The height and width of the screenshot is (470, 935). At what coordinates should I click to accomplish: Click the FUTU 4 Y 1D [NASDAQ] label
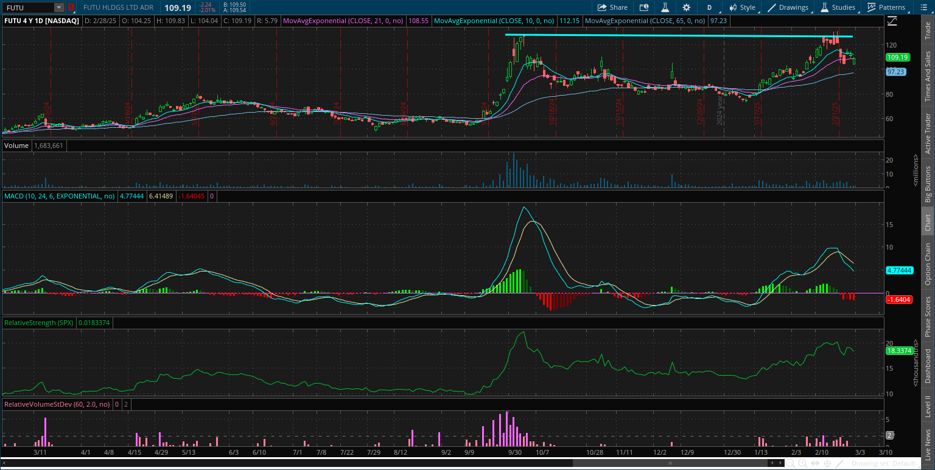coord(42,21)
